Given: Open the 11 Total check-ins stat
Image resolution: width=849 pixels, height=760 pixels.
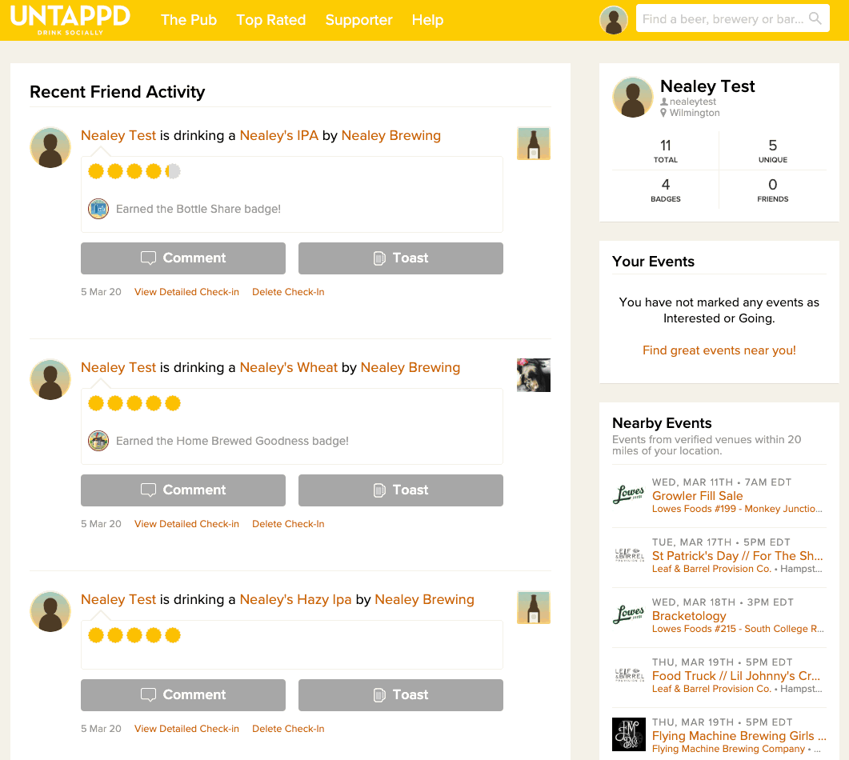Looking at the screenshot, I should tap(666, 151).
